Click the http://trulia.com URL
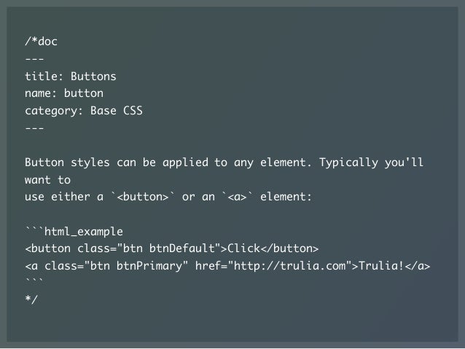Screen dimensions: 465x349 289,266
